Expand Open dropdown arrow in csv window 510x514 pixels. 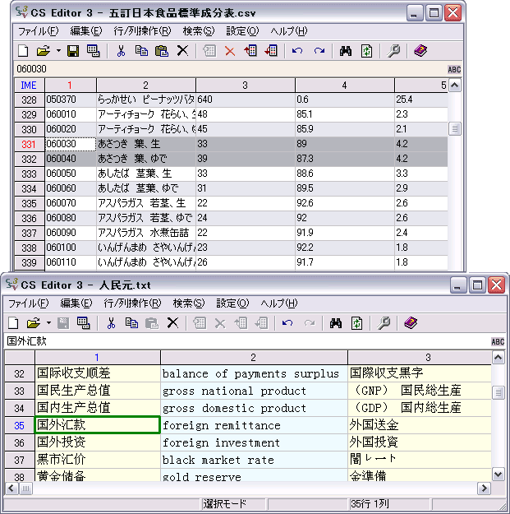(x=58, y=51)
